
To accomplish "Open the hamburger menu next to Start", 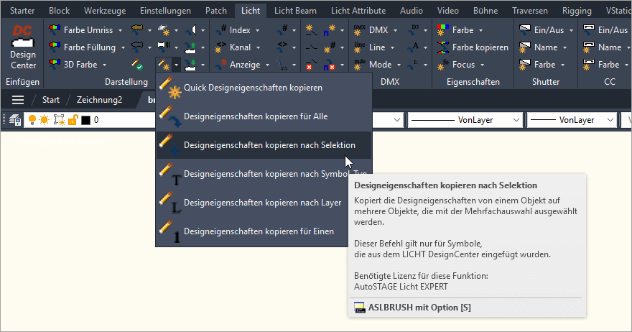I will [x=18, y=100].
